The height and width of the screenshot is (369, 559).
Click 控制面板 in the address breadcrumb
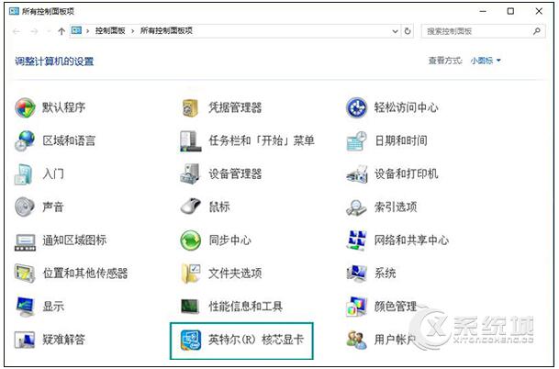110,30
